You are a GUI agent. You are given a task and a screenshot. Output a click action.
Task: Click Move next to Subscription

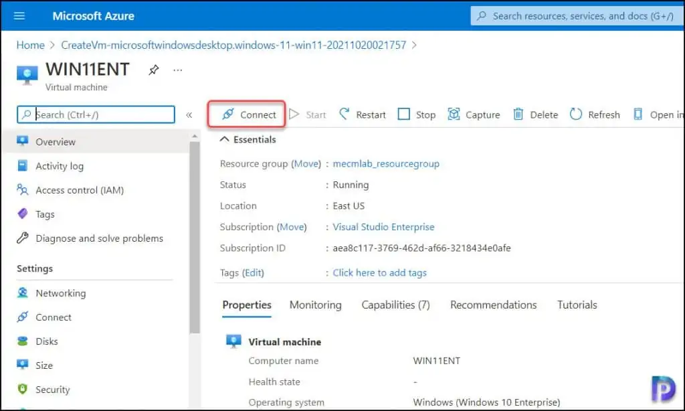pyautogui.click(x=292, y=227)
